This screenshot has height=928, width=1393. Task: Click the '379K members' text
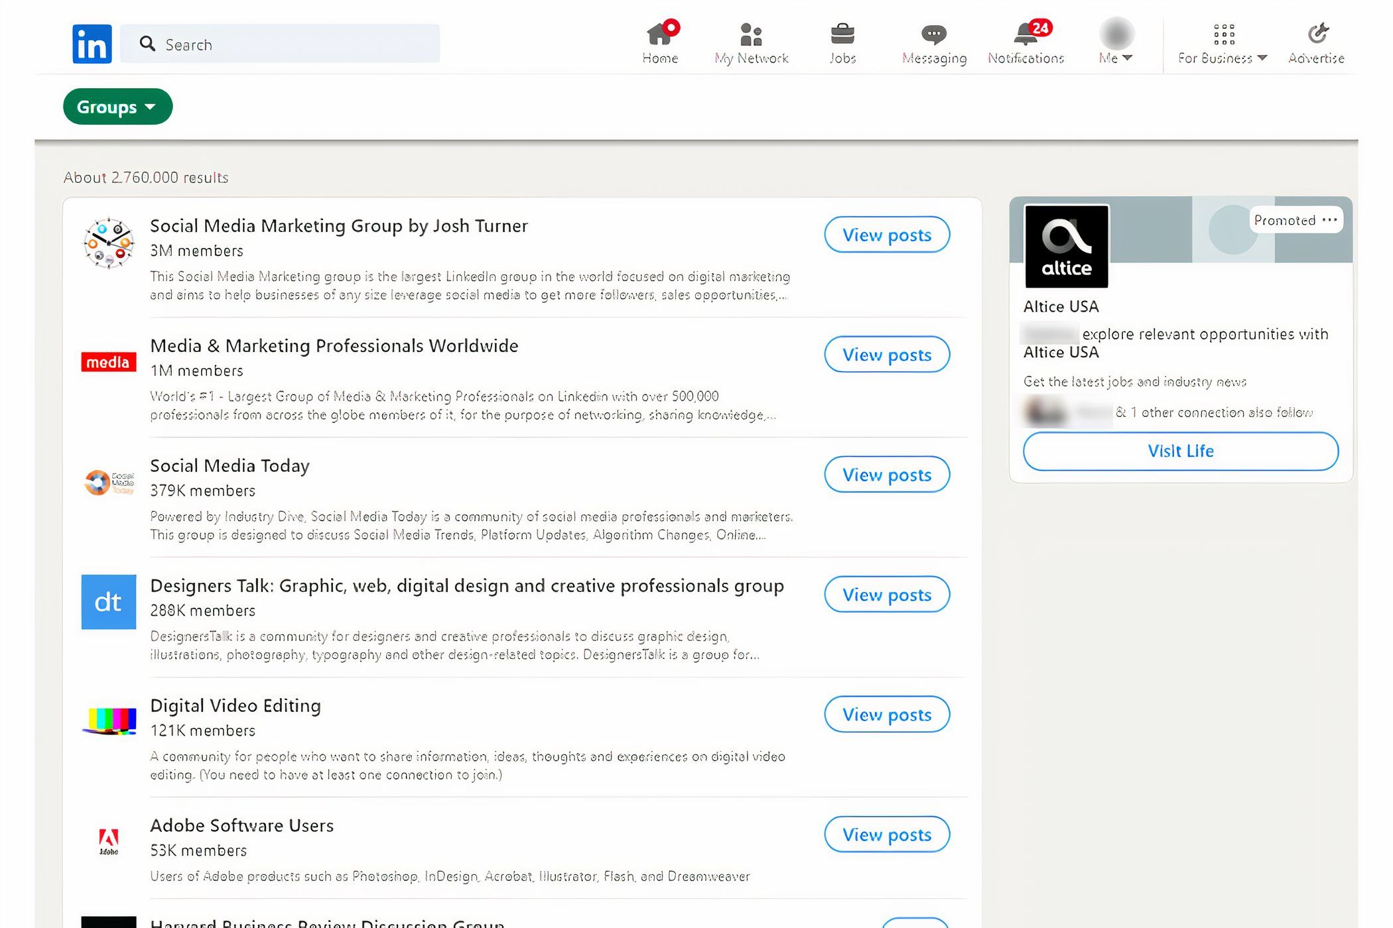click(202, 491)
